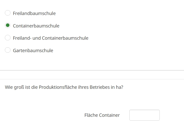Focus the Fläche Container input field
This screenshot has height=129, width=184.
(x=144, y=115)
